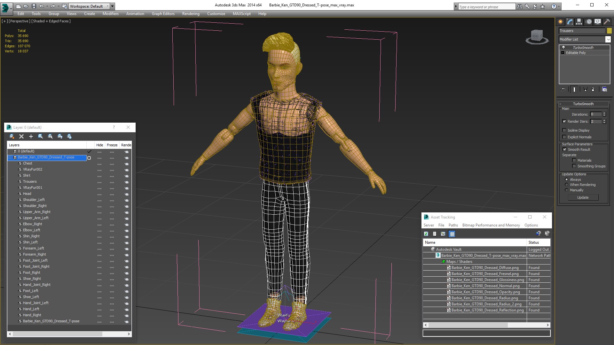Open the Motion command panel tab
The image size is (614, 345).
coord(588,22)
